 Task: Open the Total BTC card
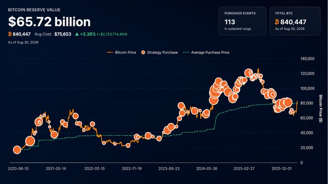(295, 21)
